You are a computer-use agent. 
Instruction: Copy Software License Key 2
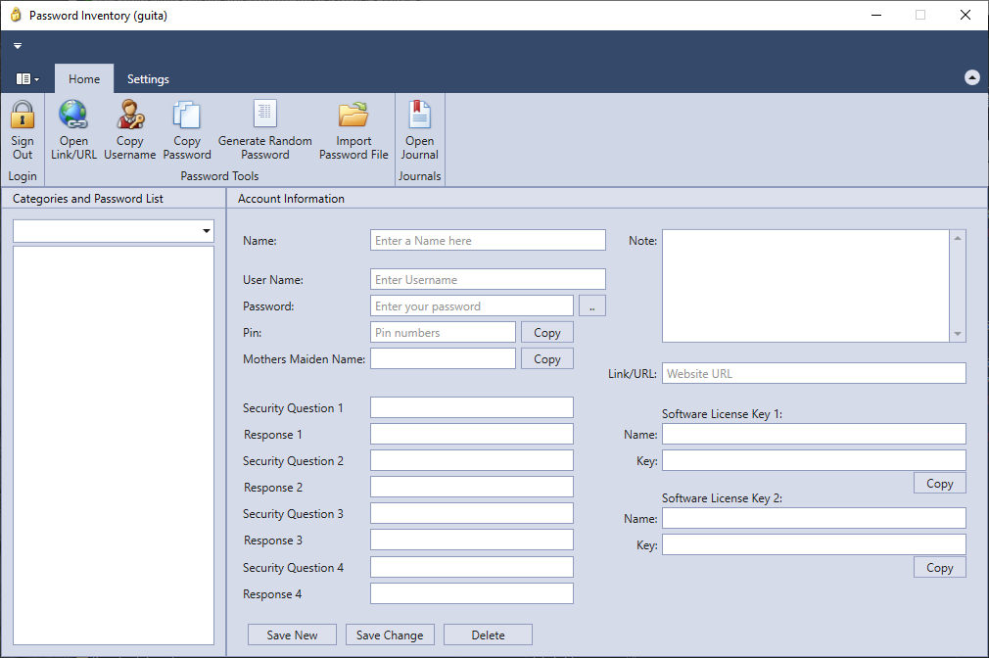pos(940,567)
